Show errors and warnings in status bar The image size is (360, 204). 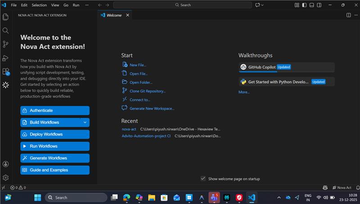(18, 187)
